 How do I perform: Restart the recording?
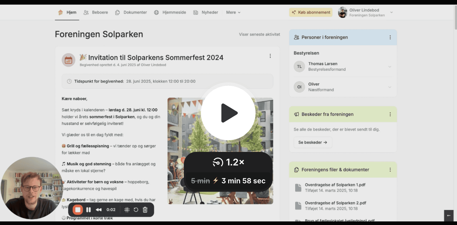pyautogui.click(x=136, y=210)
